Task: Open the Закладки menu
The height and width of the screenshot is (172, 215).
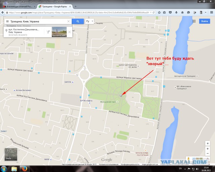Action: [35, 2]
